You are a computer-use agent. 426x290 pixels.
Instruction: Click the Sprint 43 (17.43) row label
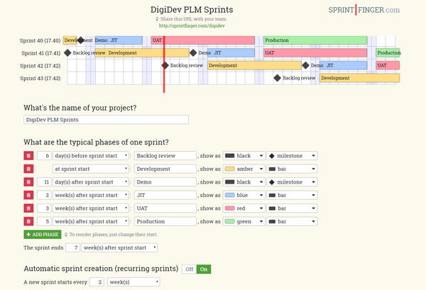(x=40, y=79)
